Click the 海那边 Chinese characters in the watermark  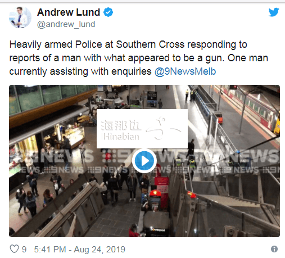(121, 125)
